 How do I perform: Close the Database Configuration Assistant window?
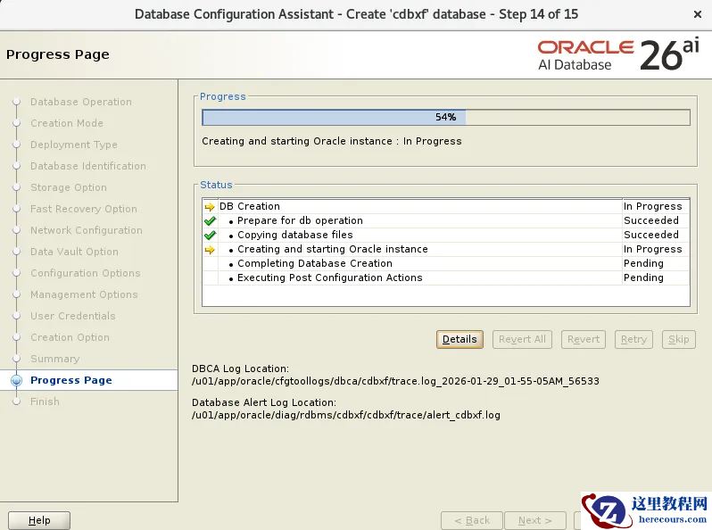point(698,14)
